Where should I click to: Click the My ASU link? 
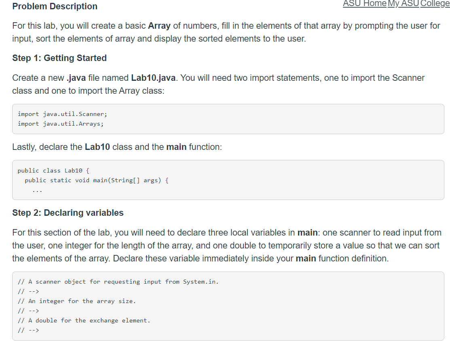pos(403,4)
